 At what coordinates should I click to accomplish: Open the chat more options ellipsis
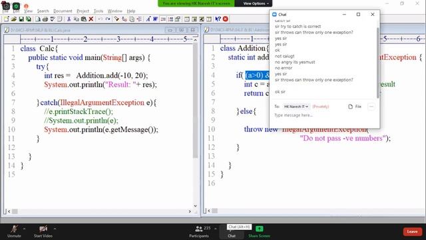click(371, 107)
